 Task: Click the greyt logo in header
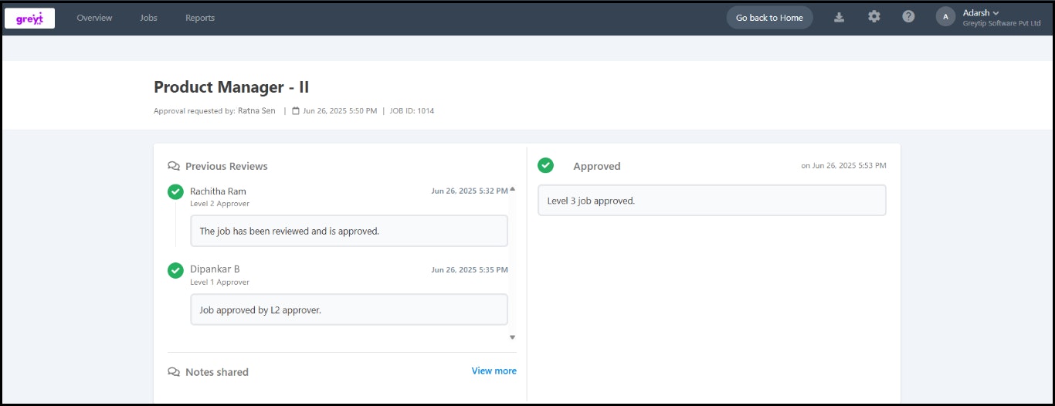click(x=29, y=18)
